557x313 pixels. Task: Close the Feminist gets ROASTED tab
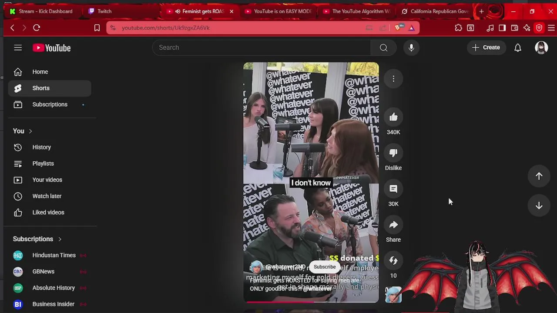pyautogui.click(x=232, y=11)
